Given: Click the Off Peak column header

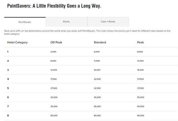Looking at the screenshot, I should (x=56, y=42).
